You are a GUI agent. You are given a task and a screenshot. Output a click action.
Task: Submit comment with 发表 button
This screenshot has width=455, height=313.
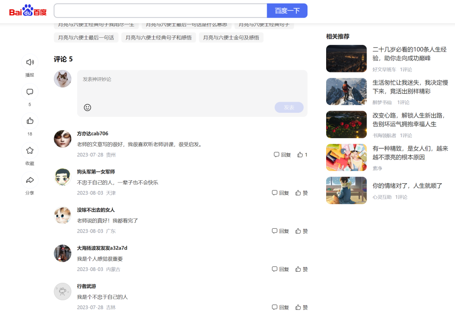289,107
